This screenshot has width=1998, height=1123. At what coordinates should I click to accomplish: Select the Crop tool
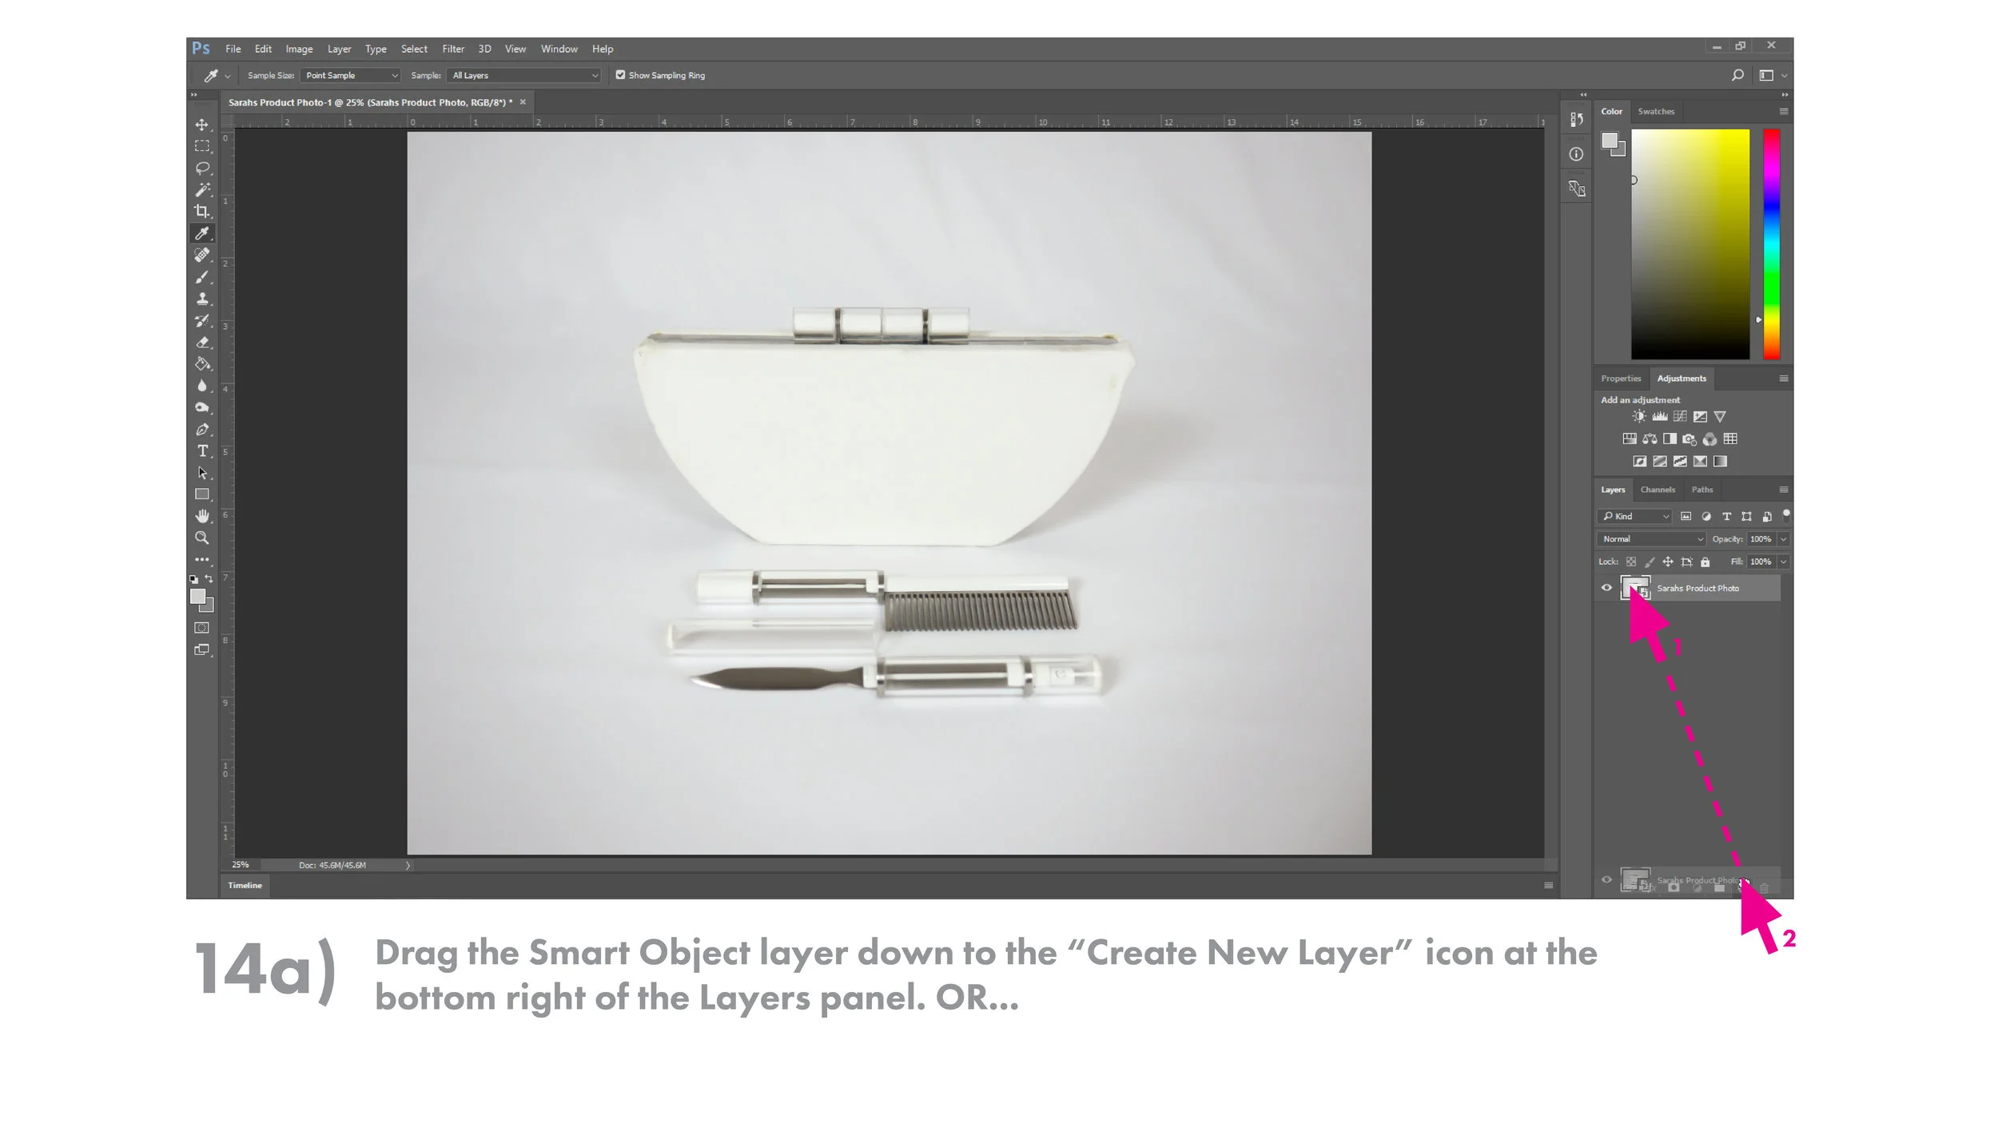[202, 211]
